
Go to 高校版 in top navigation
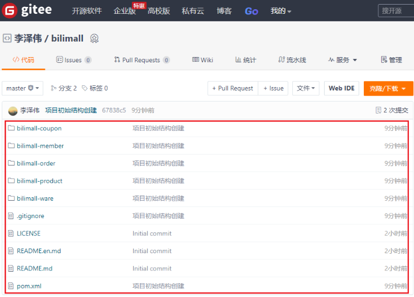tap(159, 11)
